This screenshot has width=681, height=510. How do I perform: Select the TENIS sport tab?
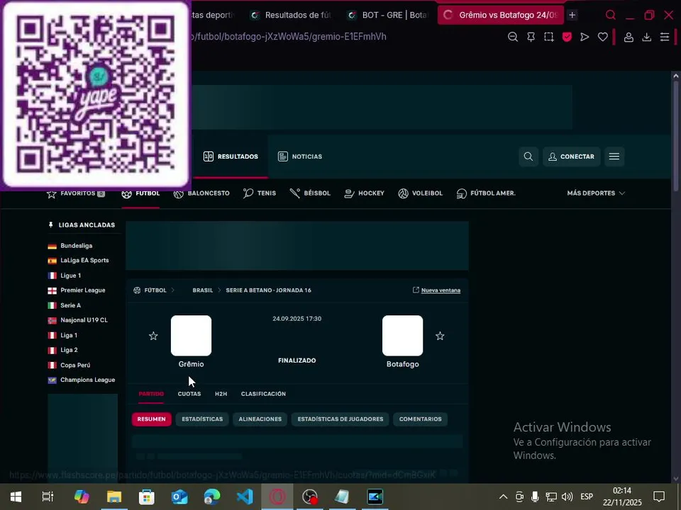[x=260, y=193]
